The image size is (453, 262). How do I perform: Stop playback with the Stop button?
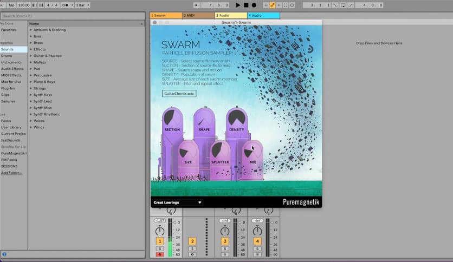coord(246,5)
